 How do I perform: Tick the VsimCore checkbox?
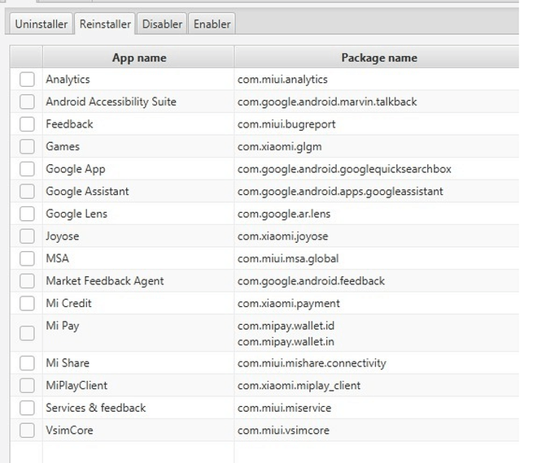27,430
